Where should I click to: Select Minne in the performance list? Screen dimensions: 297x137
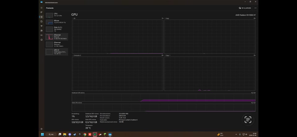(x=57, y=22)
